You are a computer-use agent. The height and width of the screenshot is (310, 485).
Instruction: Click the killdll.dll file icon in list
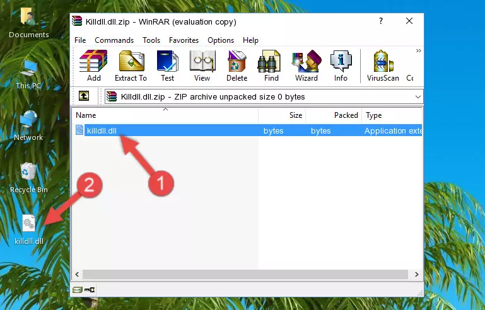click(x=79, y=130)
